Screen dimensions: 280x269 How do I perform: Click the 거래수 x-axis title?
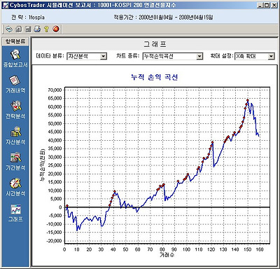167,255
